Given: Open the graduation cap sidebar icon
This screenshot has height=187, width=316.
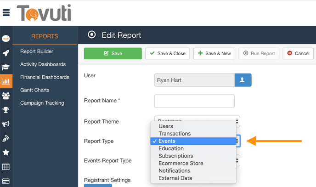Looking at the screenshot, I should [6, 67].
